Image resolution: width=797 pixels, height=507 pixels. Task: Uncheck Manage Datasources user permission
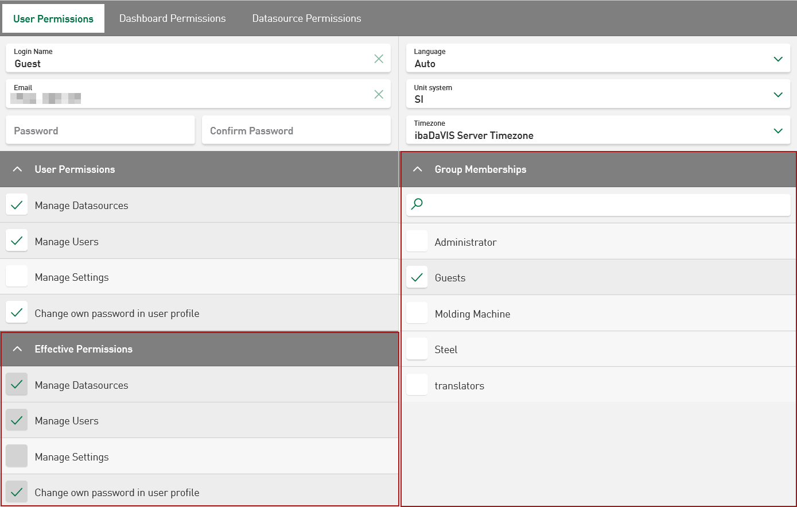click(17, 206)
